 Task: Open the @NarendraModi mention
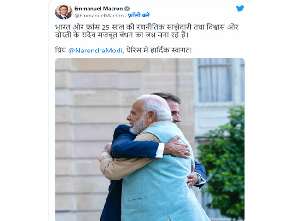pos(95,51)
